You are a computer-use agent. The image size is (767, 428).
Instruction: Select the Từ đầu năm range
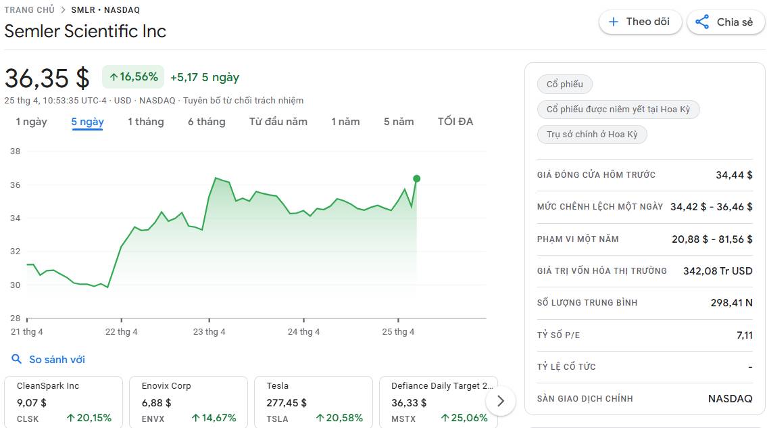click(x=278, y=122)
